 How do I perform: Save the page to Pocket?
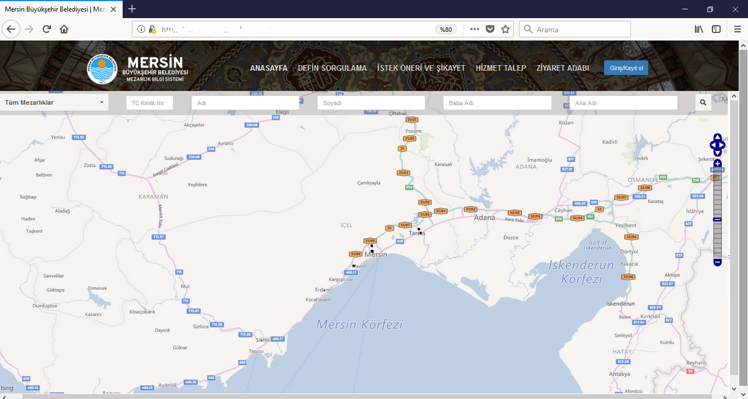click(x=490, y=29)
